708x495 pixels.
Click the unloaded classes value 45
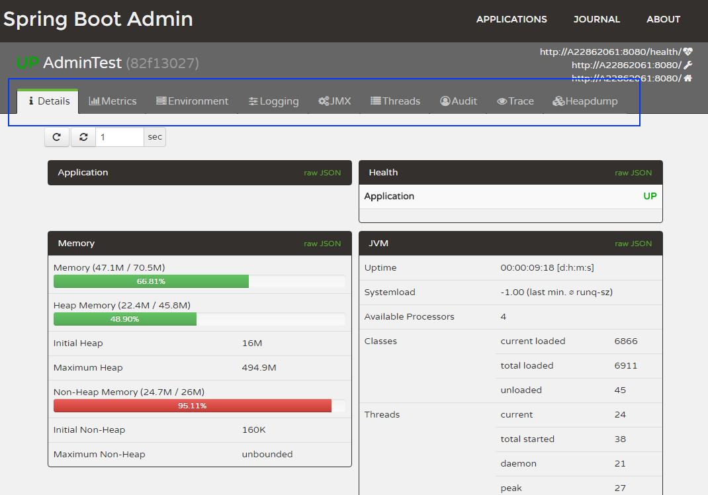[620, 390]
